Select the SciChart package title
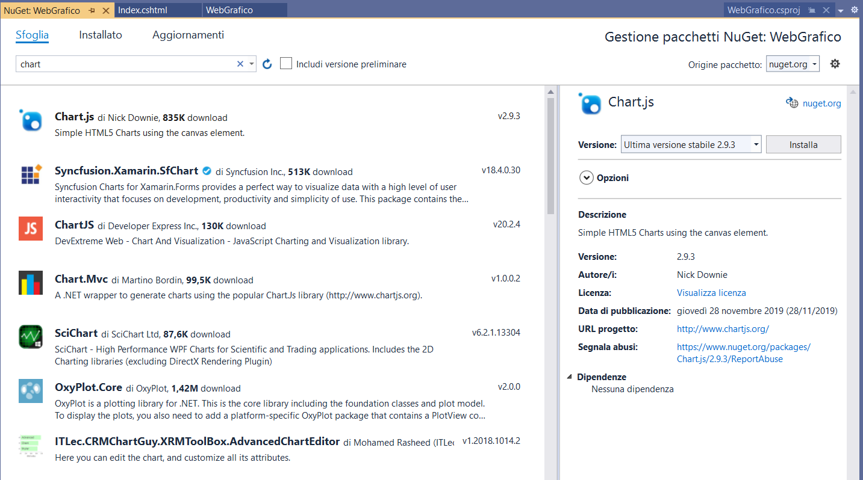 [x=76, y=333]
